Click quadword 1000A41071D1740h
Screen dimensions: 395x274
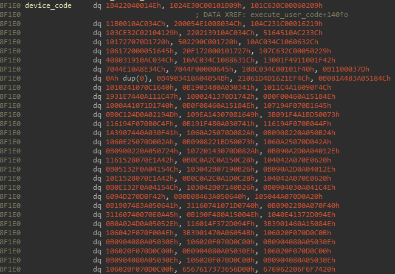tap(140, 105)
